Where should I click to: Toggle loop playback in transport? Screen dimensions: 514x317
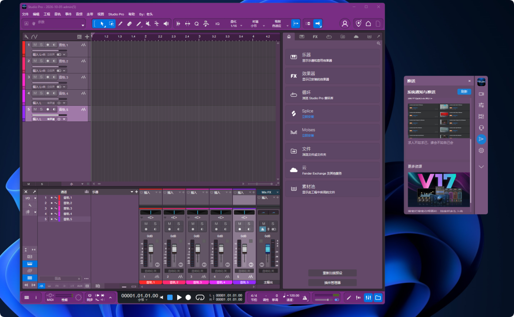(x=200, y=297)
